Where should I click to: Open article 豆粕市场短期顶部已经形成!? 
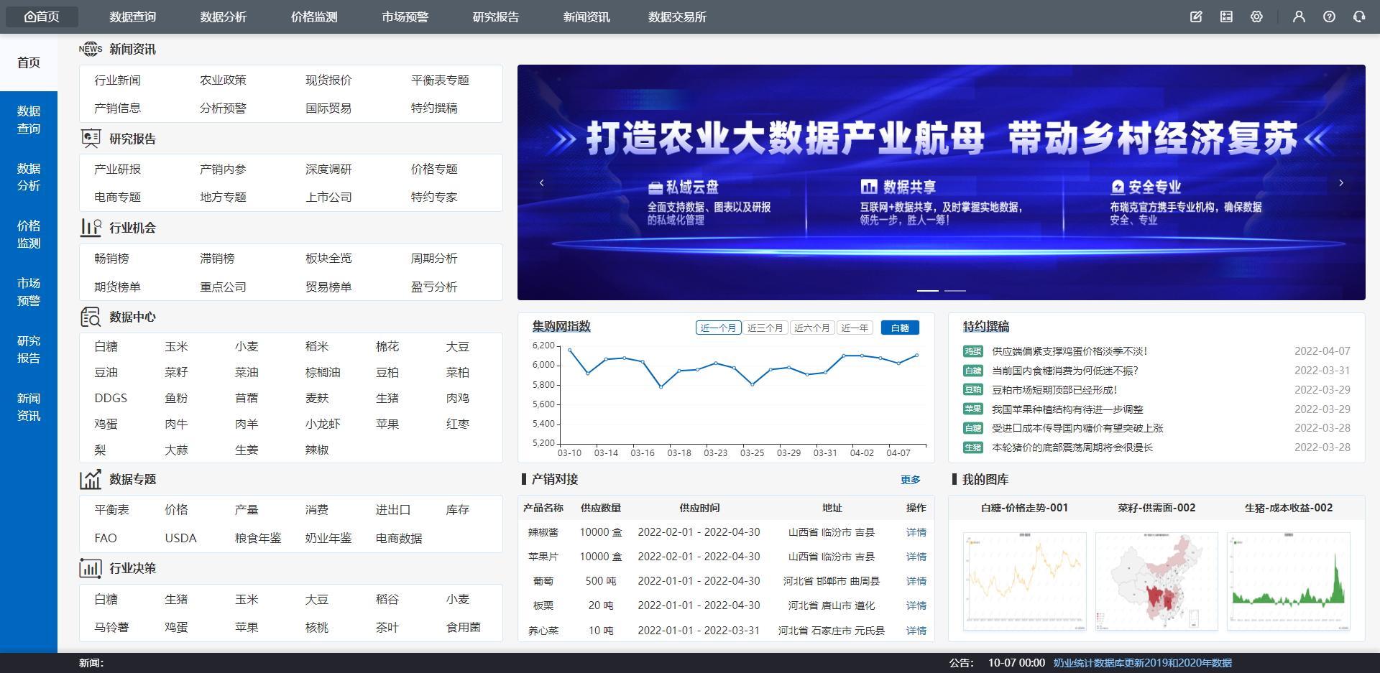(1055, 389)
